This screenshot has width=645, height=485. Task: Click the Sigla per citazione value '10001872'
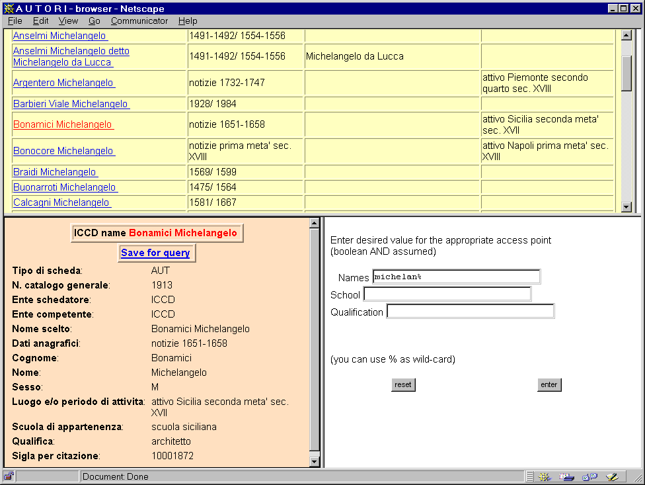coord(172,456)
